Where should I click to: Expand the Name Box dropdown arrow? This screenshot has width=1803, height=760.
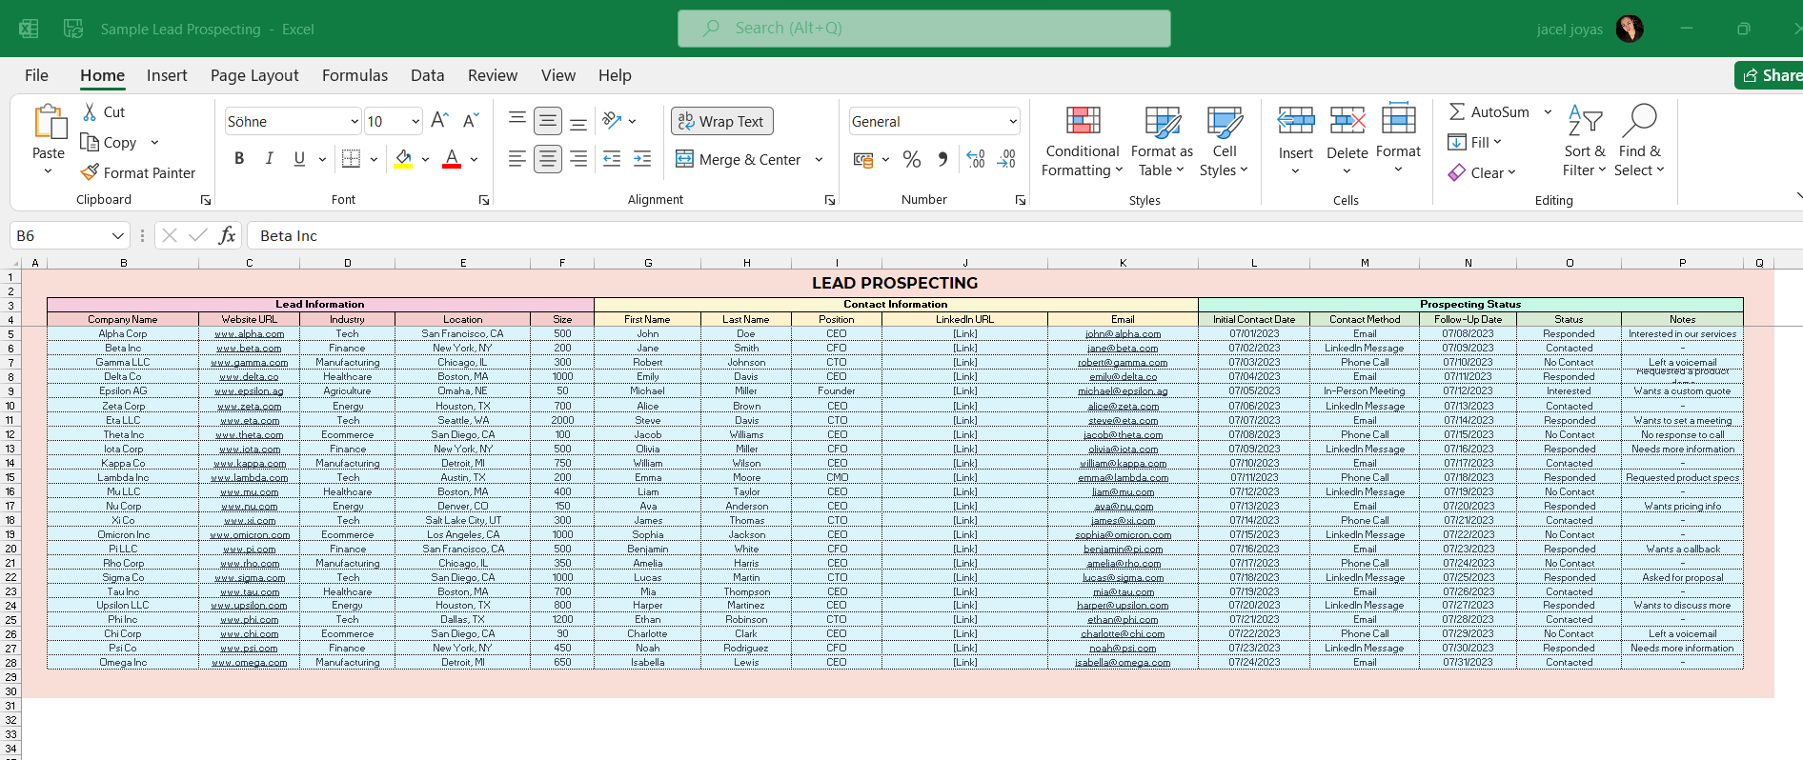[118, 235]
